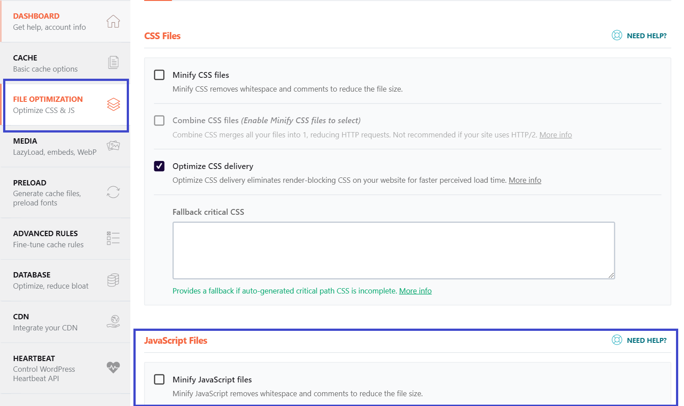Image resolution: width=684 pixels, height=406 pixels.
Task: Click the Preload refresh arrows icon
Action: [113, 192]
